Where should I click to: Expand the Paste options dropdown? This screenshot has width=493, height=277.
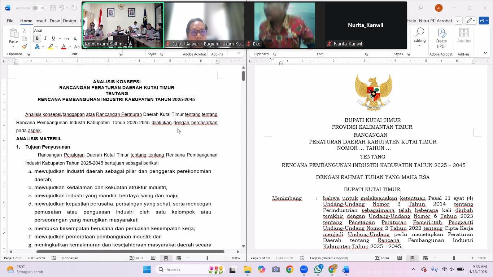(13, 47)
